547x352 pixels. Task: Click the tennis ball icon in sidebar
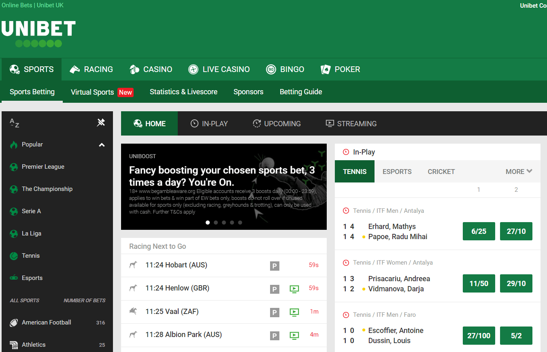[14, 256]
